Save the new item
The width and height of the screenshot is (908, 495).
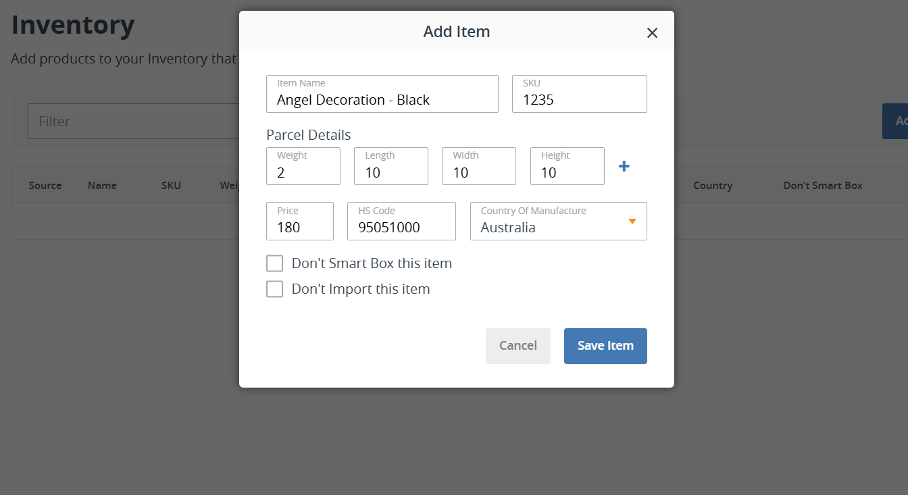(605, 346)
